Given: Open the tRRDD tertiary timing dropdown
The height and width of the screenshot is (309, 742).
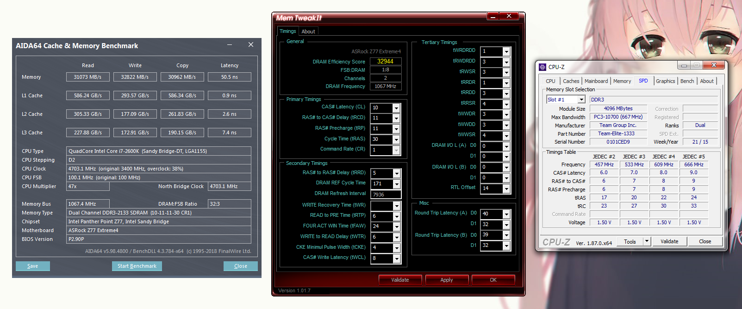Looking at the screenshot, I should [506, 94].
